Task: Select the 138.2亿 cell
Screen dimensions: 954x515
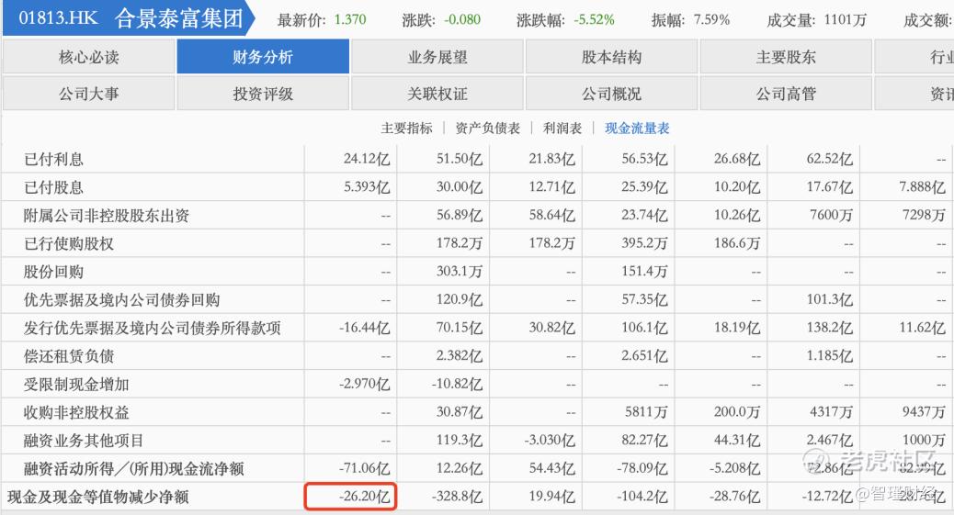Action: 829,328
